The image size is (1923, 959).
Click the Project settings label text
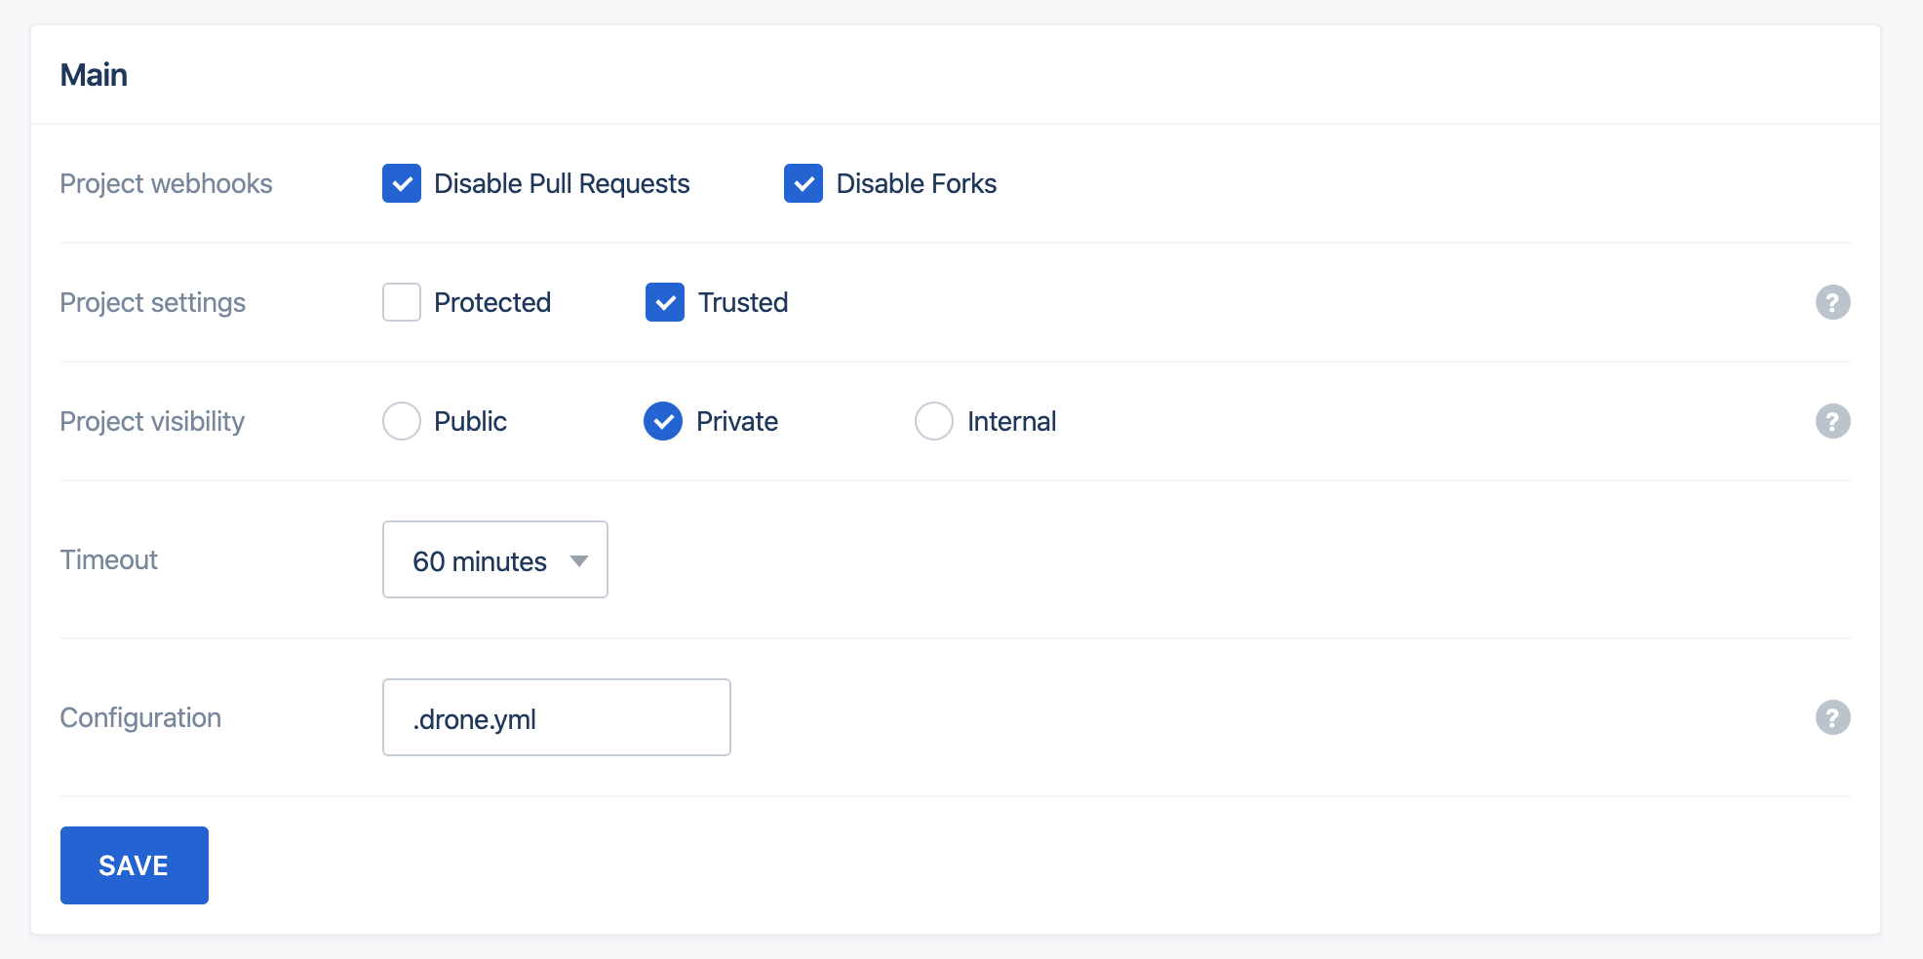click(153, 302)
